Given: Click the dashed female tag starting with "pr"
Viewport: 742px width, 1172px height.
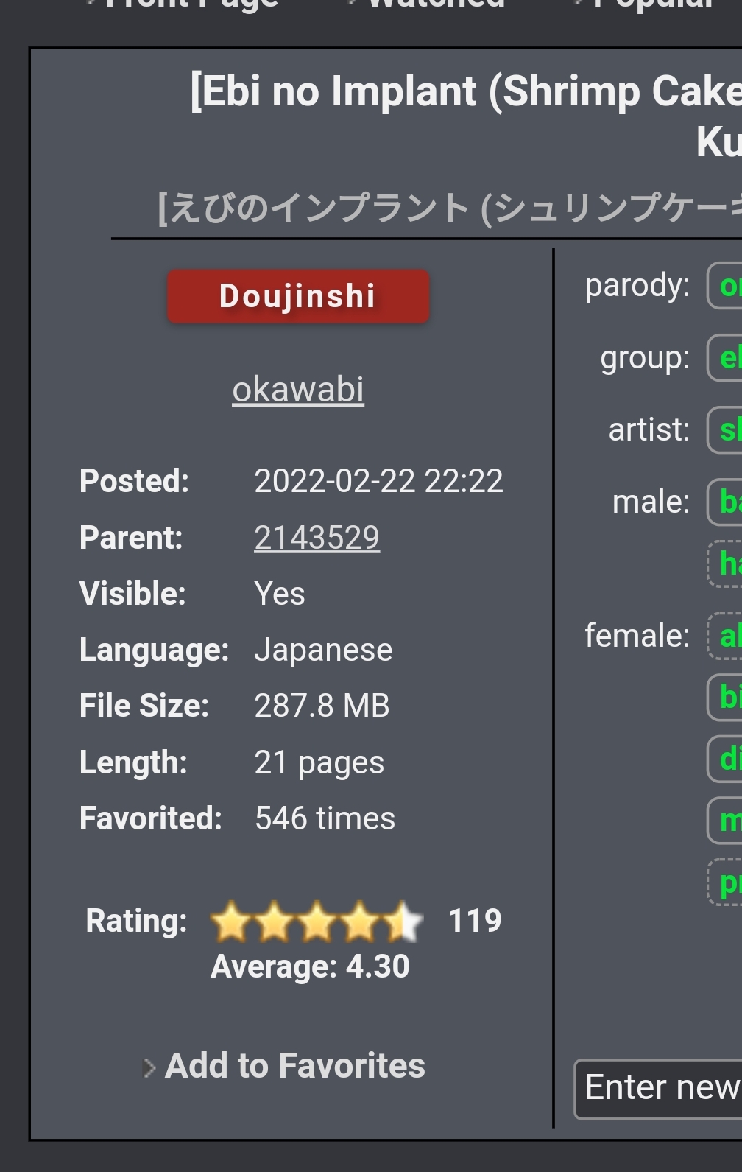Looking at the screenshot, I should [726, 882].
